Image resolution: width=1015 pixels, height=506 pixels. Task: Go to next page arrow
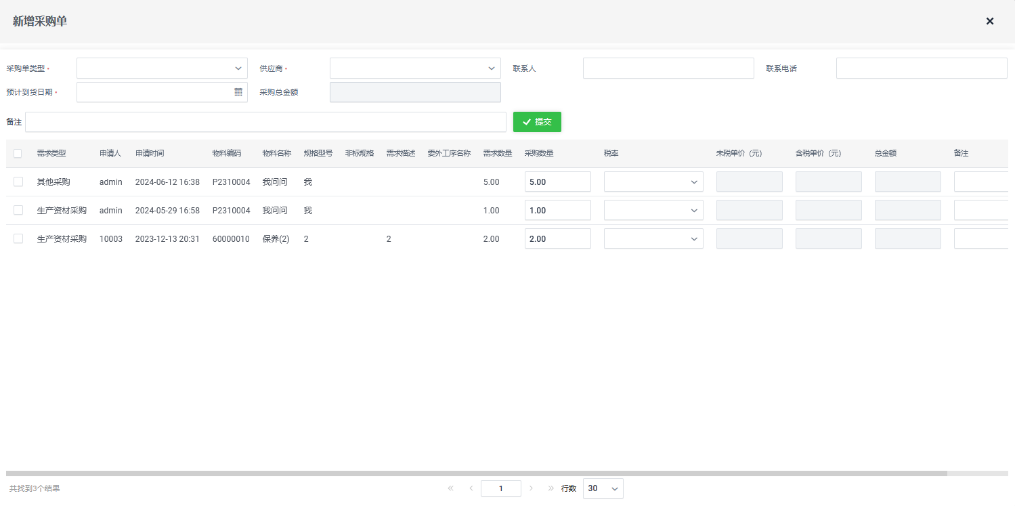coord(531,488)
